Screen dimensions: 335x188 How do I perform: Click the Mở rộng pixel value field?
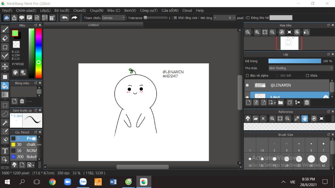click(224, 18)
